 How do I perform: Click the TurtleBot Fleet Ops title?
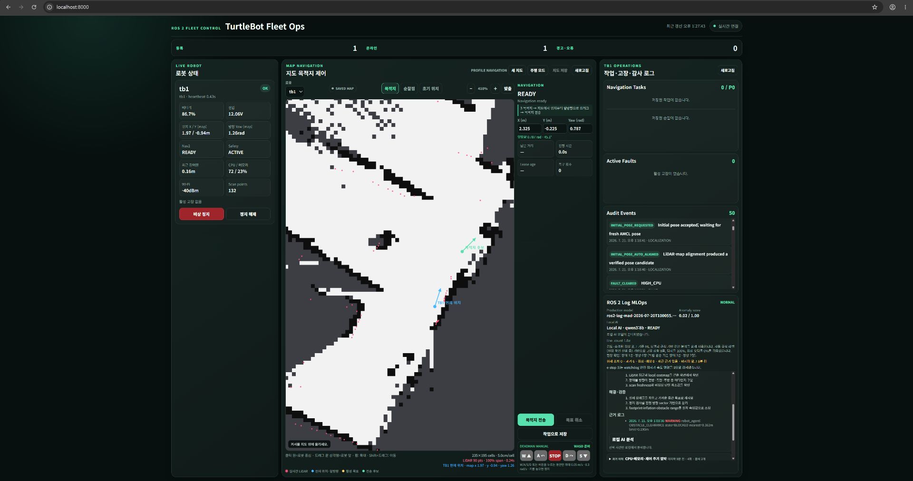265,27
